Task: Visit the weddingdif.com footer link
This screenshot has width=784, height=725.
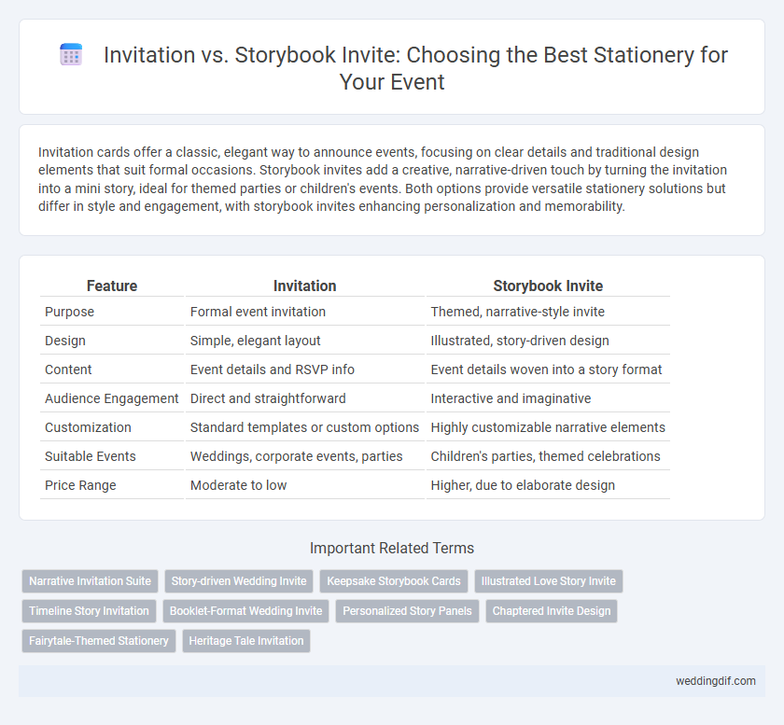Action: coord(716,681)
